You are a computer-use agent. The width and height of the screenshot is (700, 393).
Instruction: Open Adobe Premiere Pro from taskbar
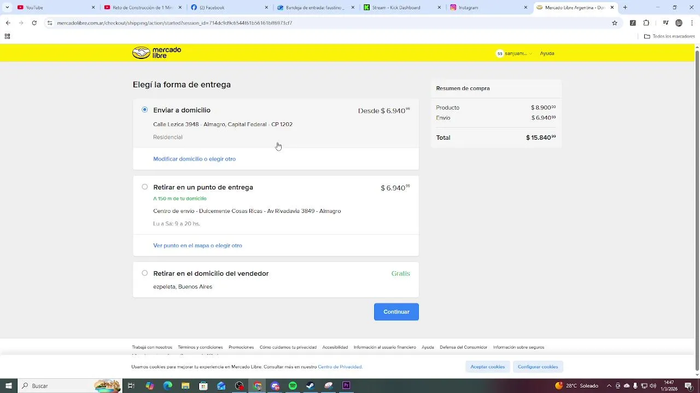(346, 386)
